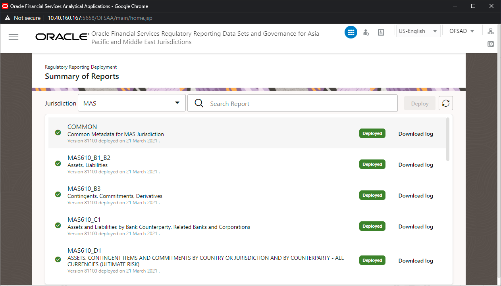Open the OFSAD user dropdown
The image size is (501, 286).
[462, 31]
